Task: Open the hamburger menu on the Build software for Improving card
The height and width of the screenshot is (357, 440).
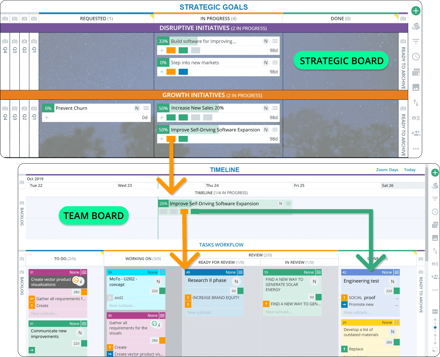Action: pyautogui.click(x=275, y=41)
